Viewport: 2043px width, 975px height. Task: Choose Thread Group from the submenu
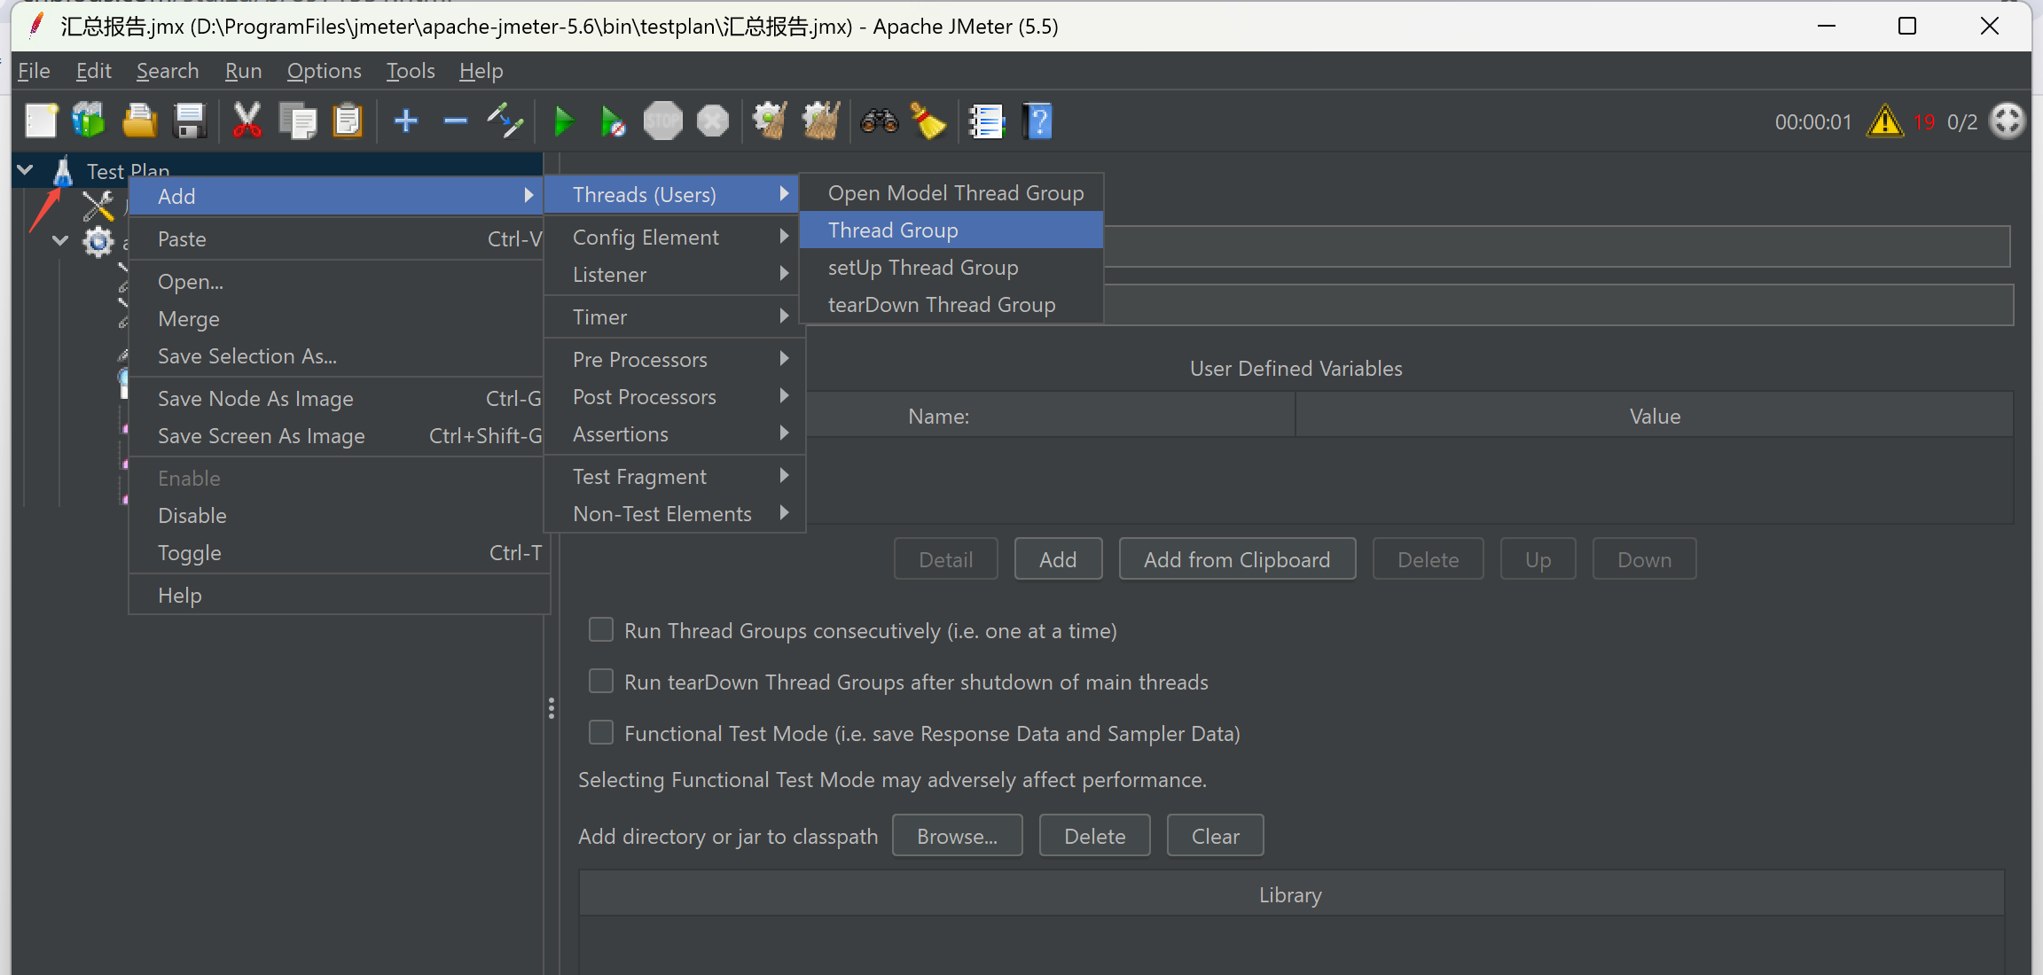pos(951,230)
